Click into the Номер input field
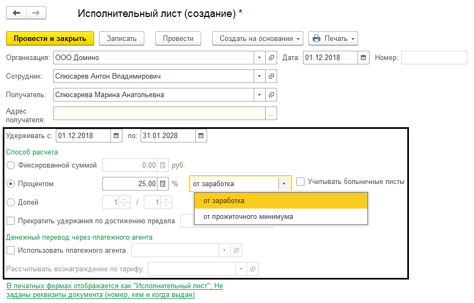This screenshot has width=474, height=303. click(434, 57)
